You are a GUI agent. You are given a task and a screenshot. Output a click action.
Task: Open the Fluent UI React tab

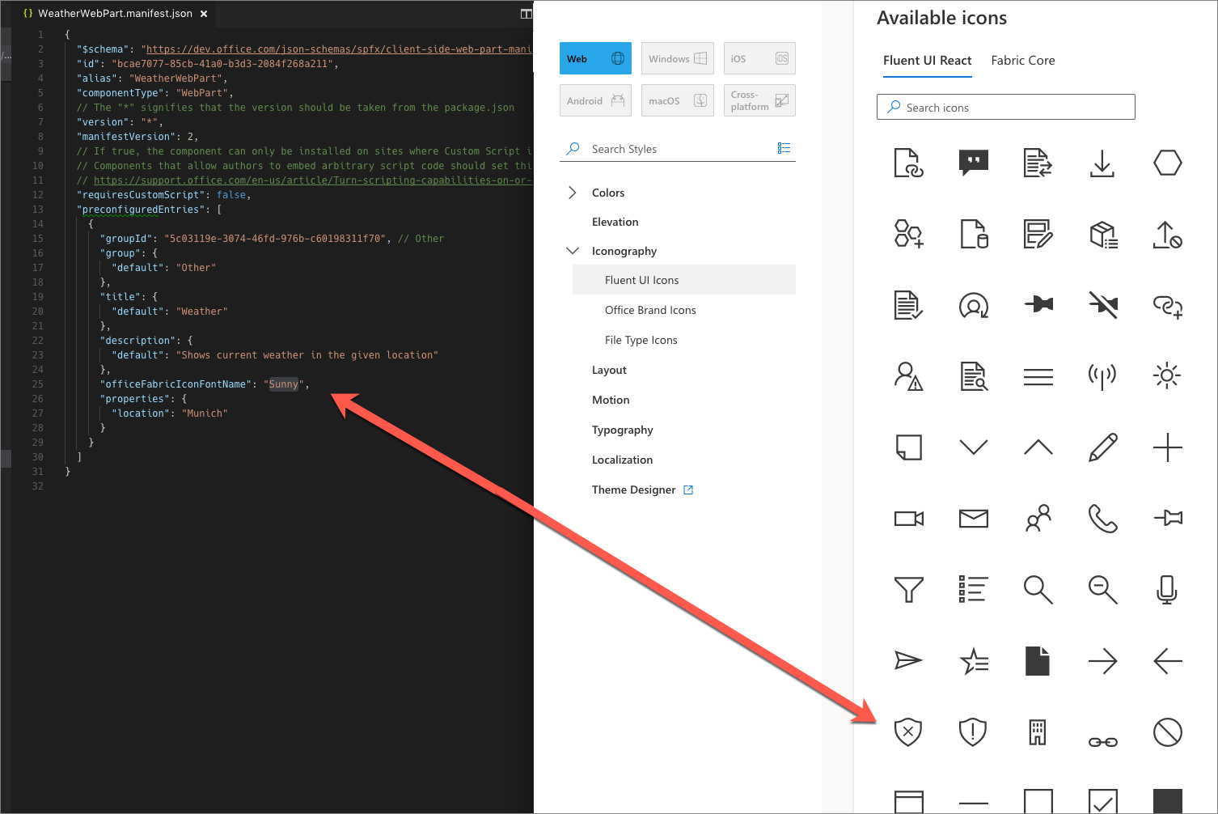(x=927, y=61)
